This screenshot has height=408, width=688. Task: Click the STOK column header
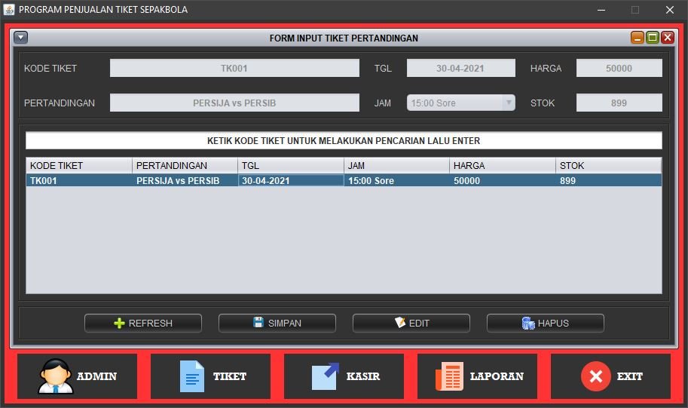608,165
